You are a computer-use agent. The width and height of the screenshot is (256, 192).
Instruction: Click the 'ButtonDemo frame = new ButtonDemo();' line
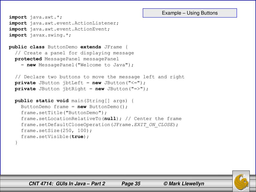pos(74,106)
